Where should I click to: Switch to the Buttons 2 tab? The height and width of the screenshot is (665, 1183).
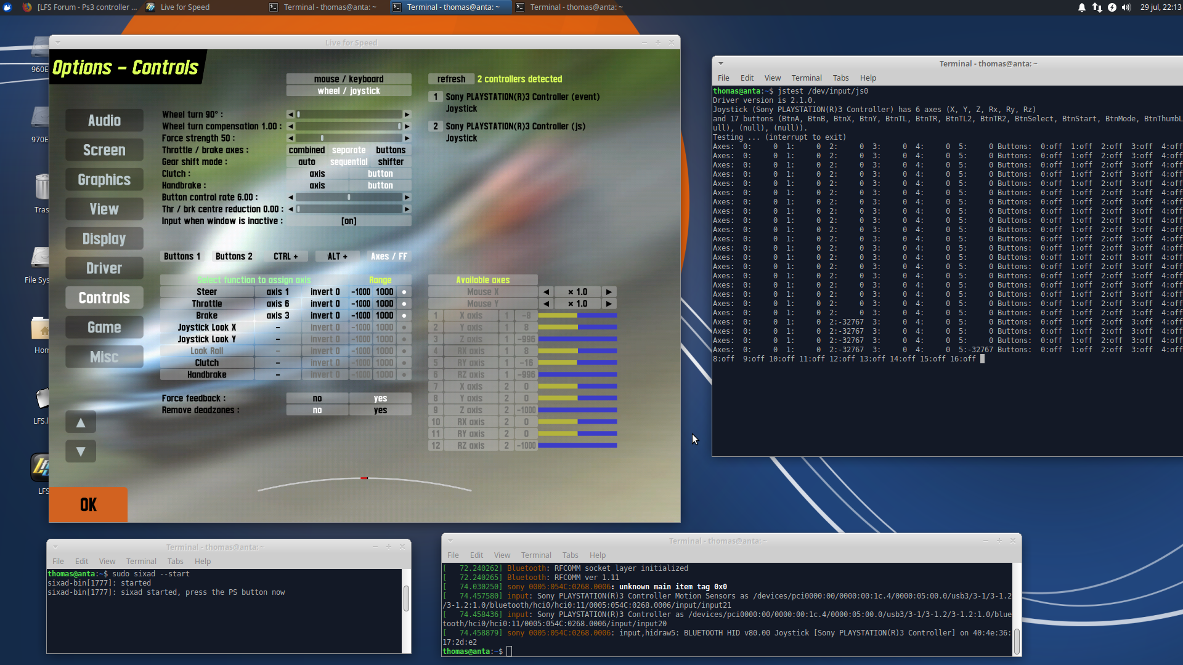(234, 256)
